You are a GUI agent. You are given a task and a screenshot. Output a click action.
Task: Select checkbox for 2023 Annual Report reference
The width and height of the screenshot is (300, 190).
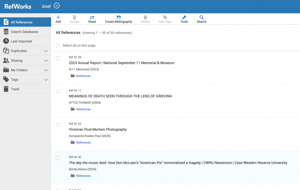pos(58,58)
